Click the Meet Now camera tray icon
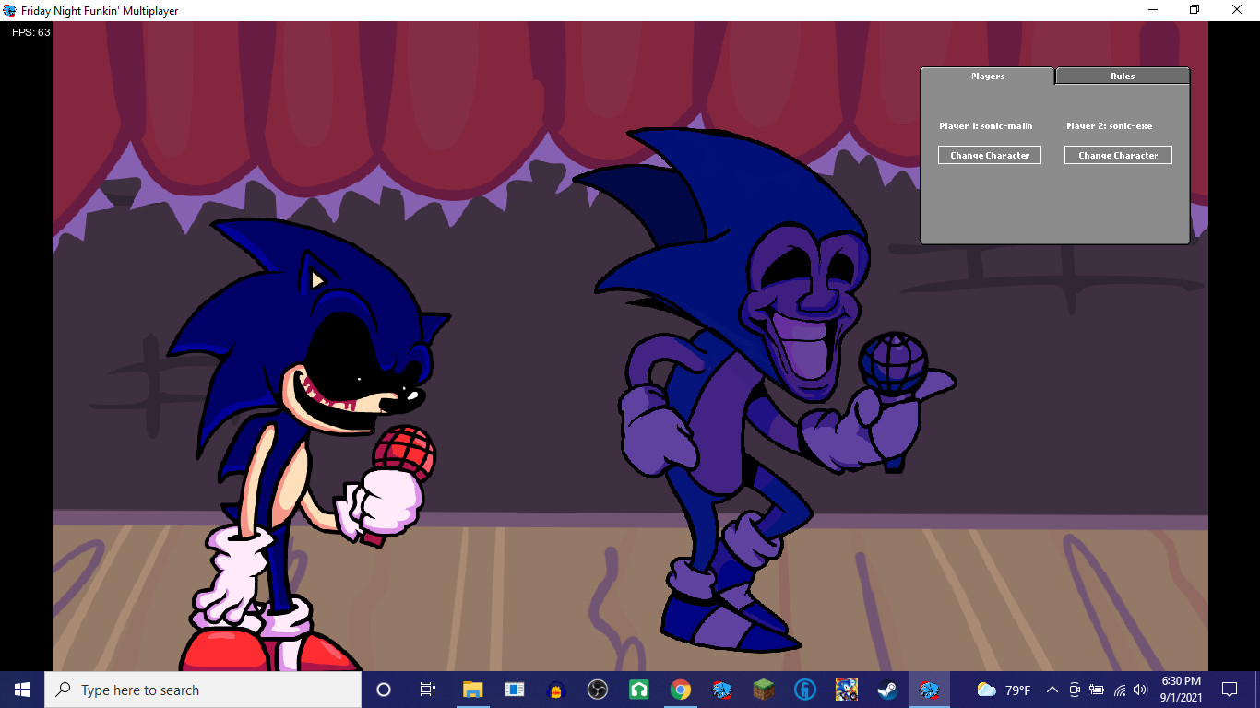 [1075, 690]
